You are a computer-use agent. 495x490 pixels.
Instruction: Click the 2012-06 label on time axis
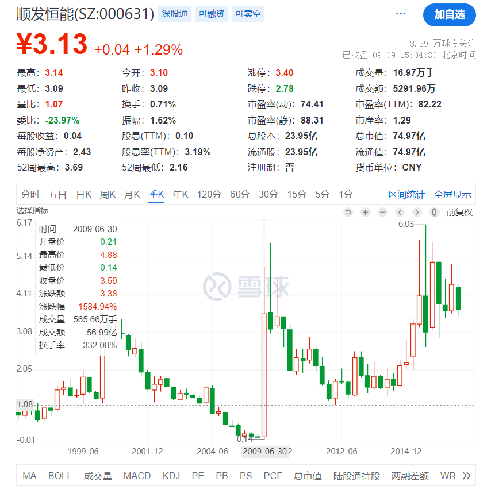tap(341, 451)
